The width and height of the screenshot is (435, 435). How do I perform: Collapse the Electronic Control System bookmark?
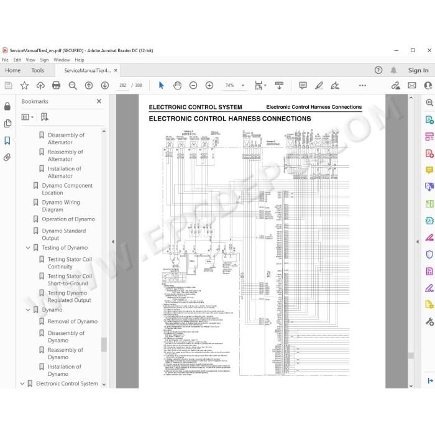[x=22, y=383]
